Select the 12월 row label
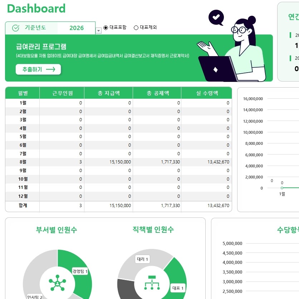The image size is (299, 299). pos(23,196)
